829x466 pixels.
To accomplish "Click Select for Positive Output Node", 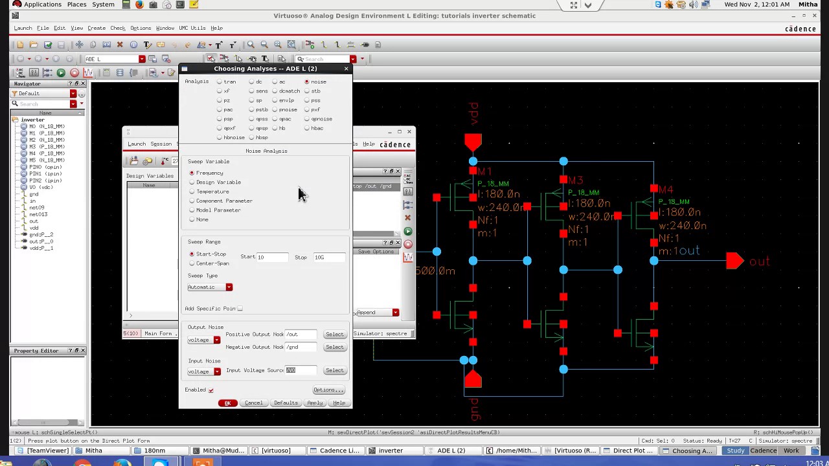I will click(x=335, y=335).
